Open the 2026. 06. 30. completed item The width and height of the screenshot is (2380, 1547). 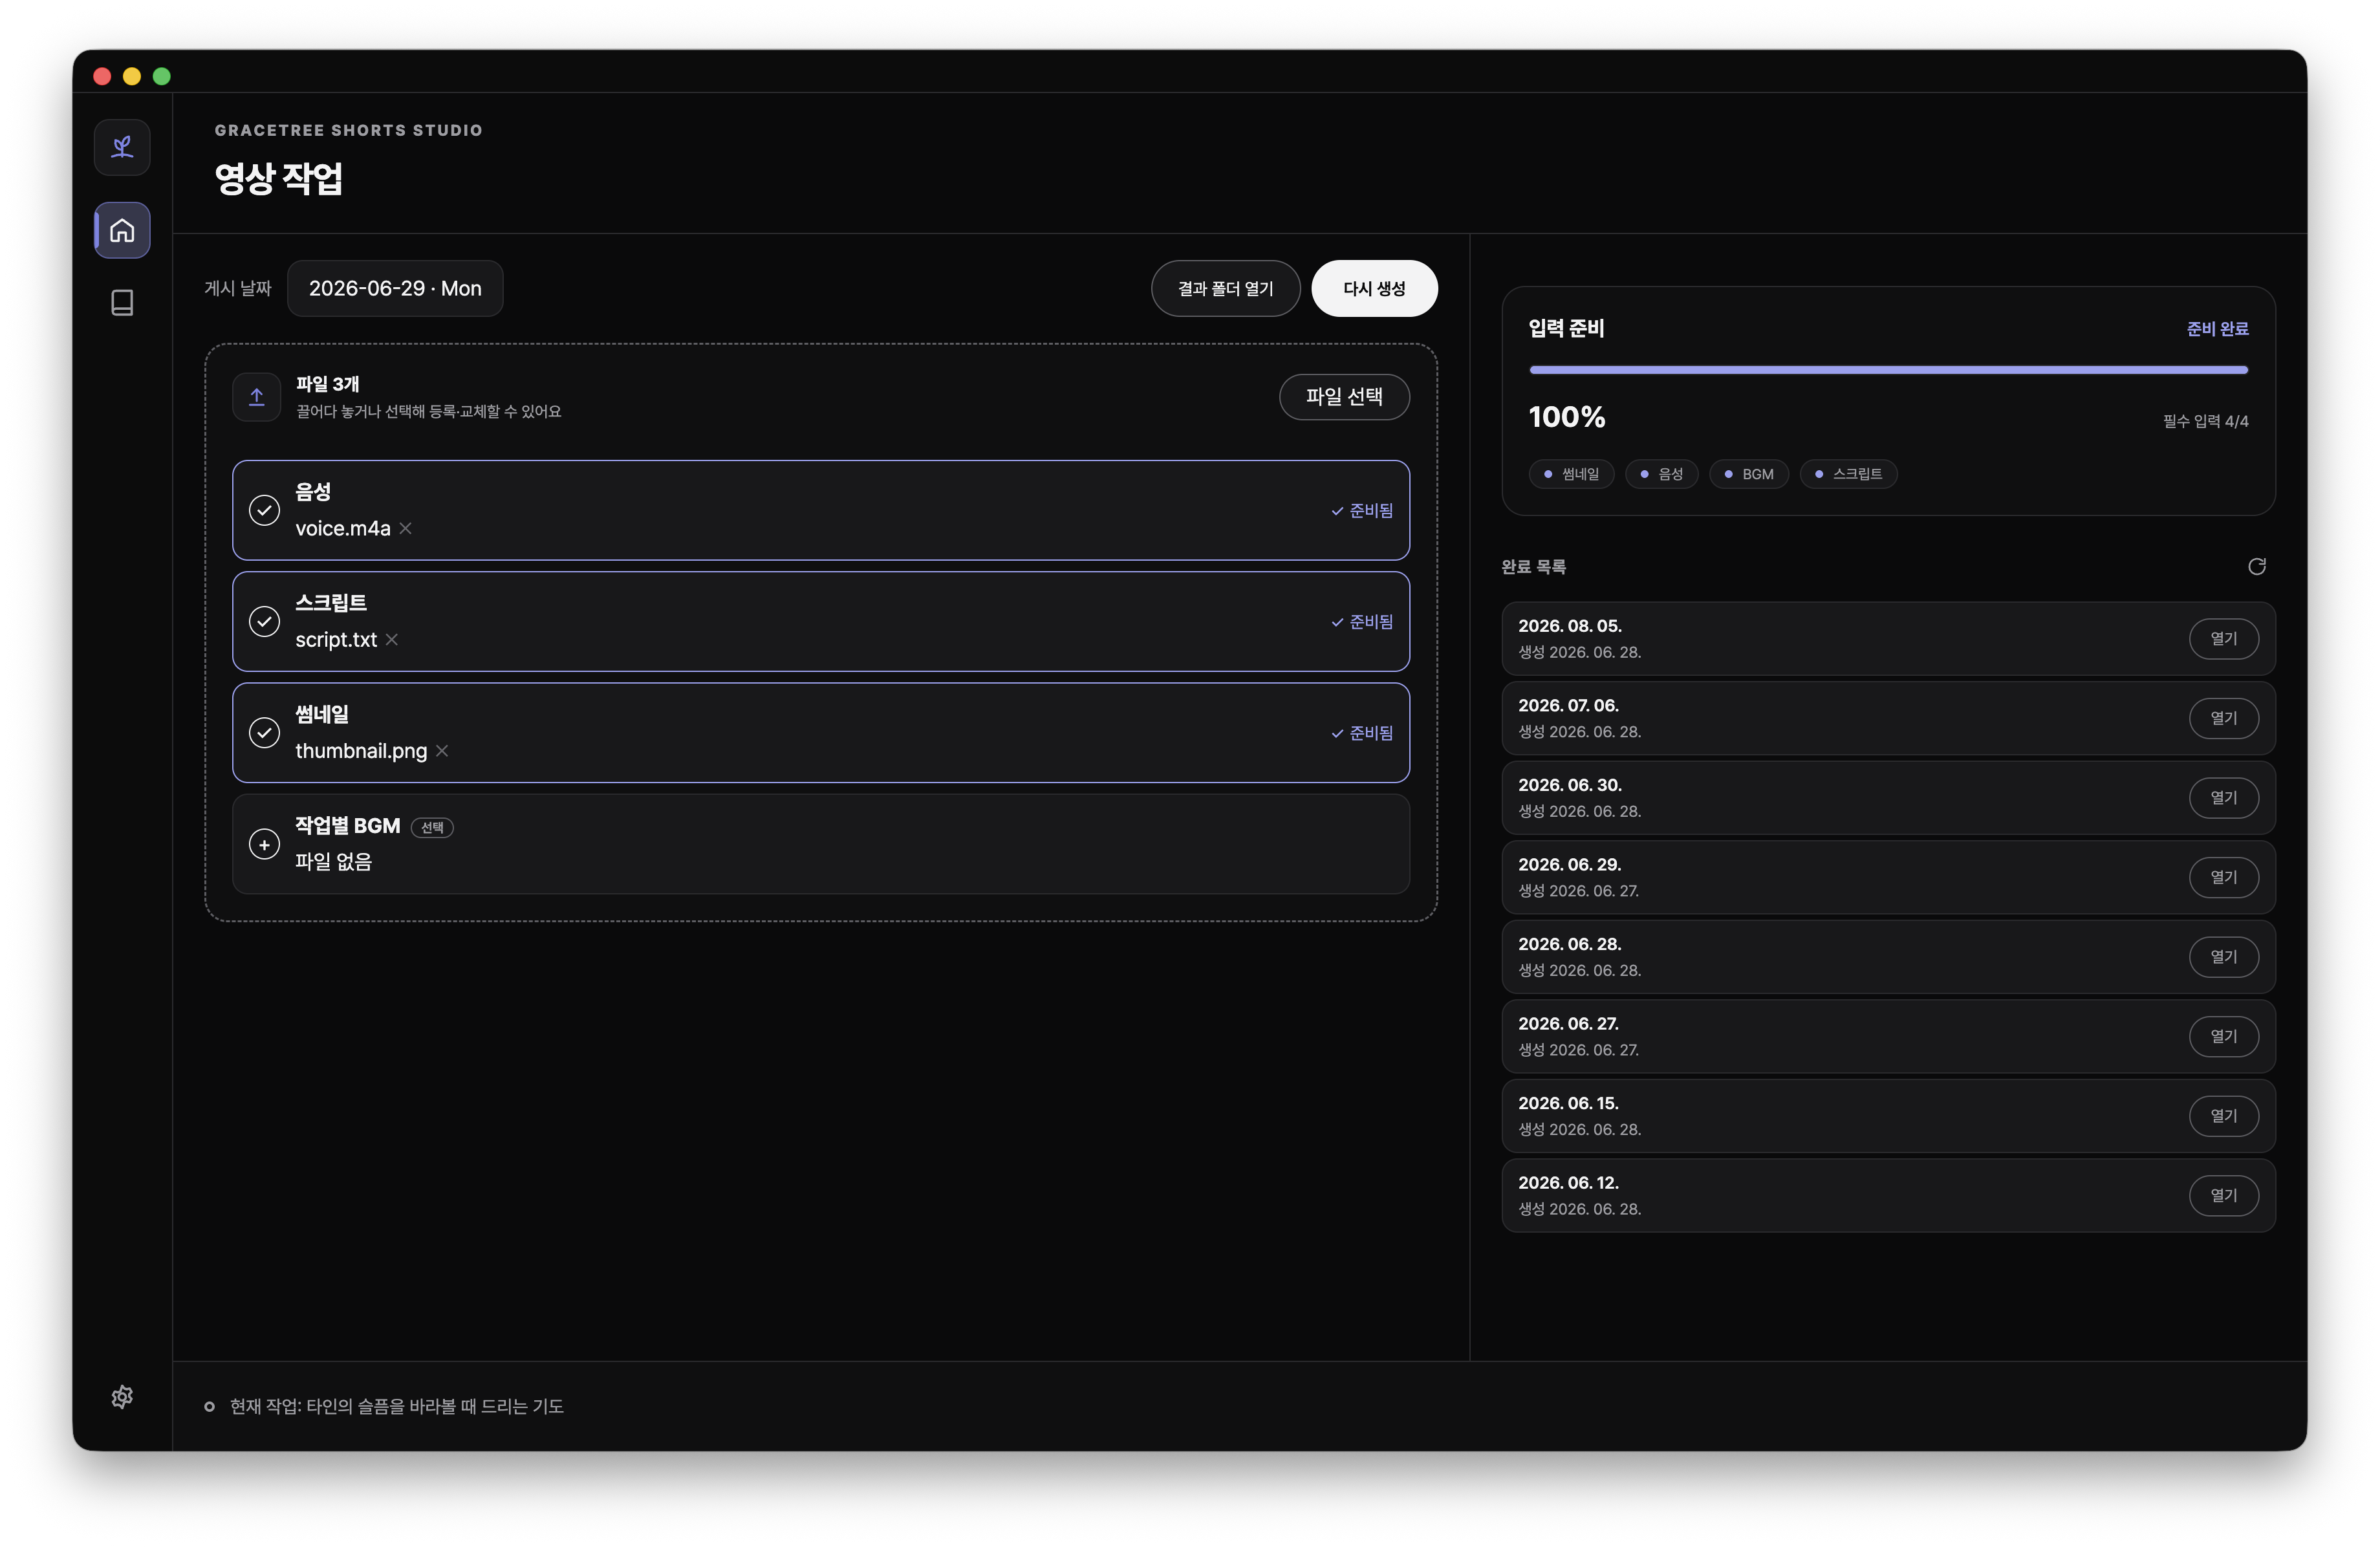pyautogui.click(x=2223, y=798)
